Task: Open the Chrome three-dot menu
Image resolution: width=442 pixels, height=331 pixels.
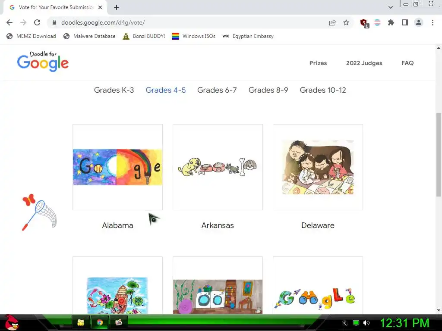Action: (x=433, y=22)
